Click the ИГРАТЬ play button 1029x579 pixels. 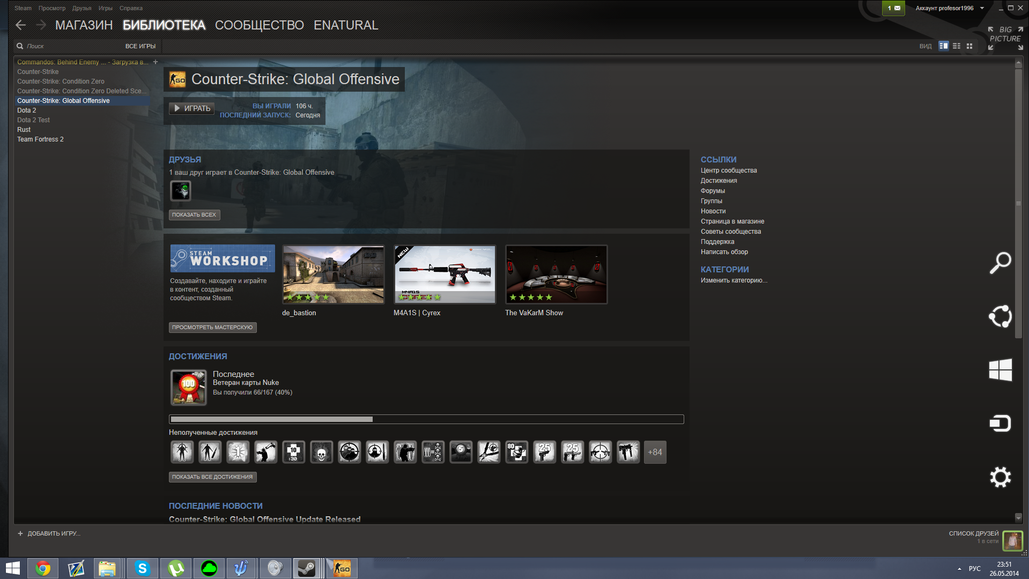(x=192, y=108)
